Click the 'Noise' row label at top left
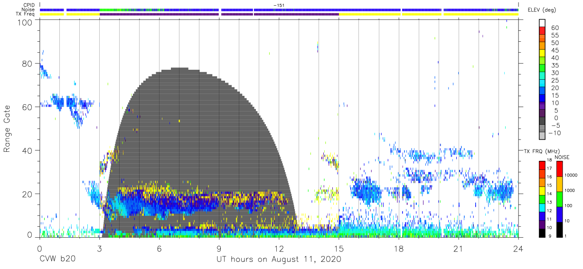Screen dimensions: 583x269 [29, 9]
